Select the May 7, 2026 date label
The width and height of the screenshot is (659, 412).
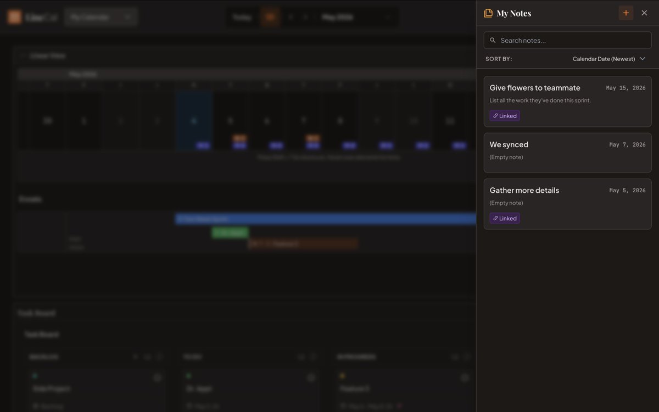(x=627, y=144)
